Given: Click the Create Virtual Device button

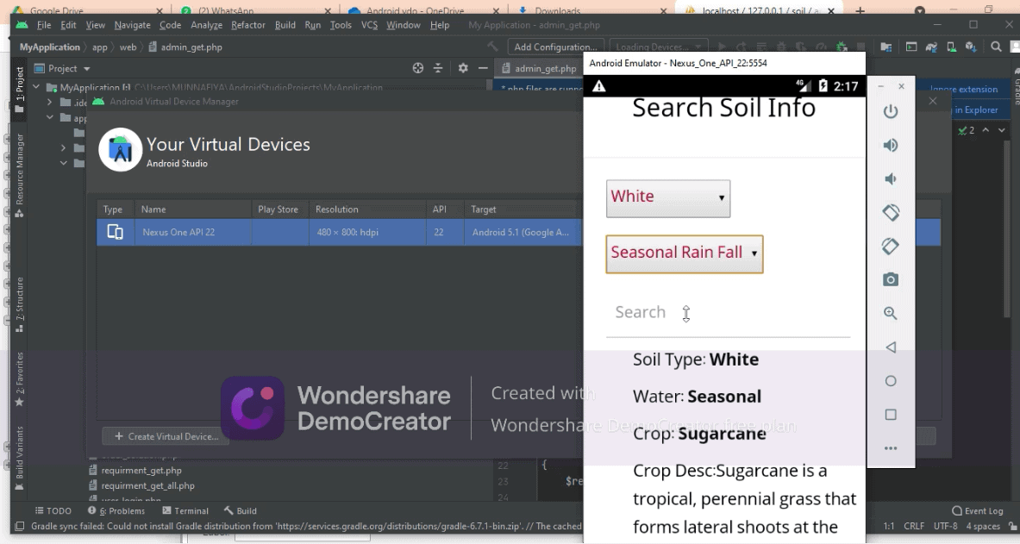Looking at the screenshot, I should pos(160,436).
